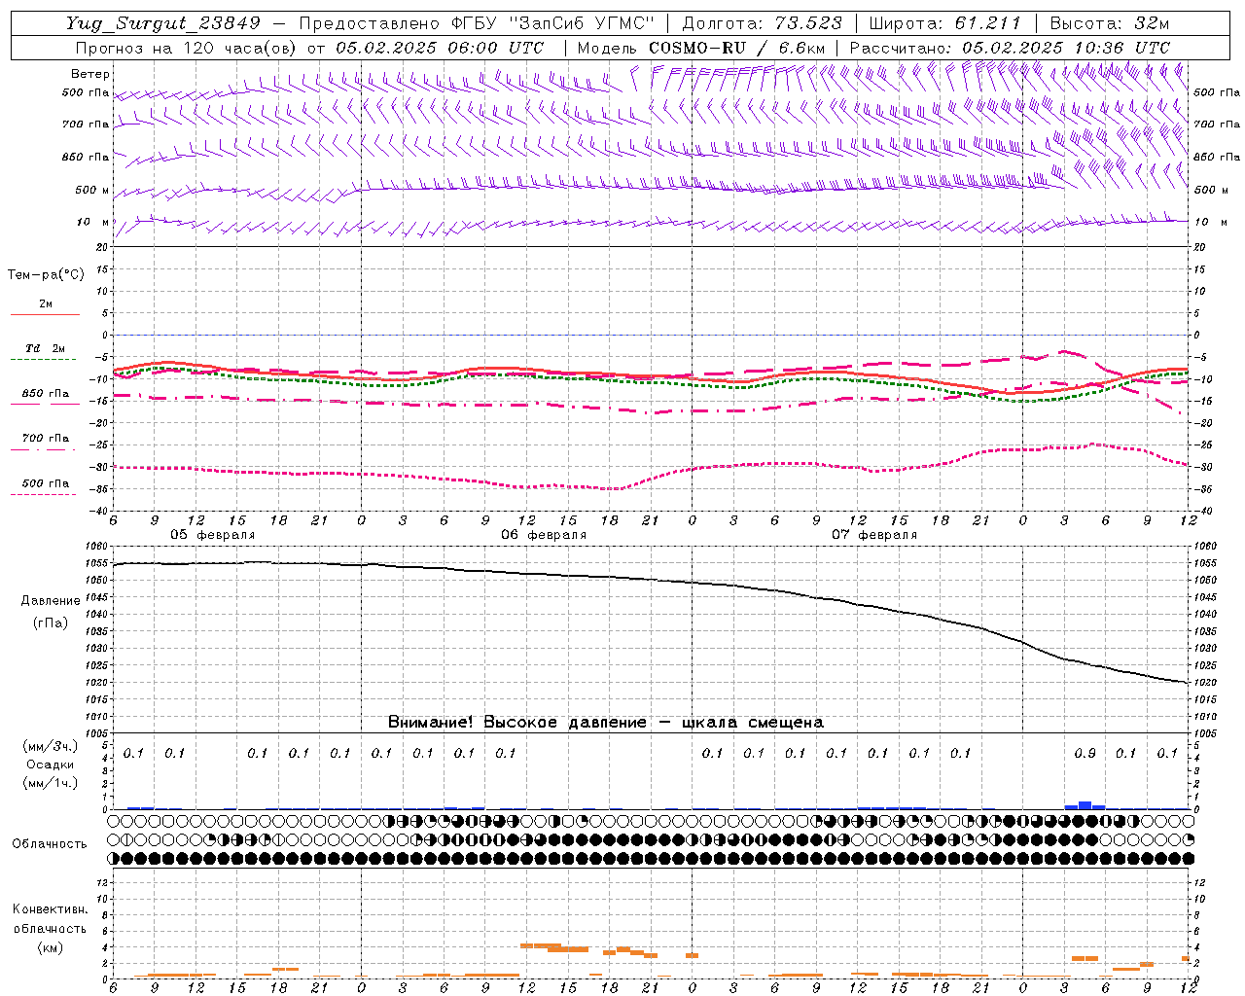This screenshot has height=996, width=1245.
Task: Click the date label 05 февраля
Action: [x=213, y=535]
